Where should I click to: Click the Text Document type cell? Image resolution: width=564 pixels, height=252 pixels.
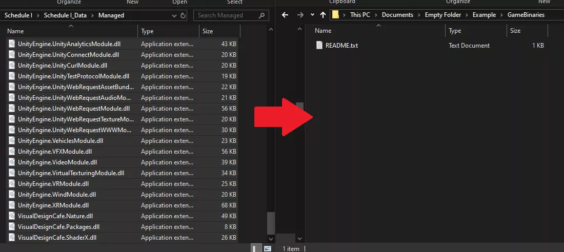click(x=469, y=45)
